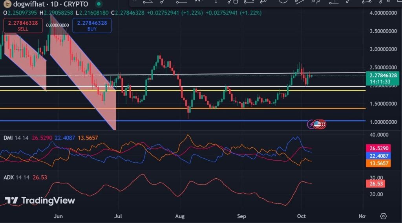Click the DMI legend value 26.5290
The height and width of the screenshot is (223, 402).
coord(42,138)
